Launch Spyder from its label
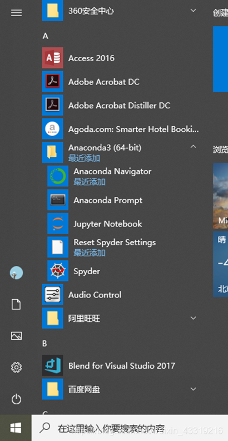Image resolution: width=228 pixels, height=441 pixels. pyautogui.click(x=87, y=271)
